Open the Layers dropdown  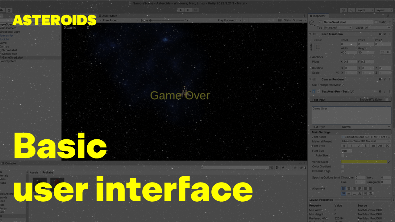click(x=365, y=10)
